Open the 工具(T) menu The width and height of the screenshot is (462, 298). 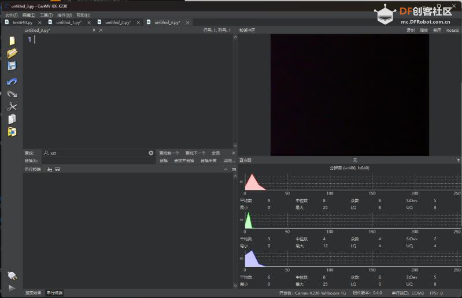(x=46, y=15)
